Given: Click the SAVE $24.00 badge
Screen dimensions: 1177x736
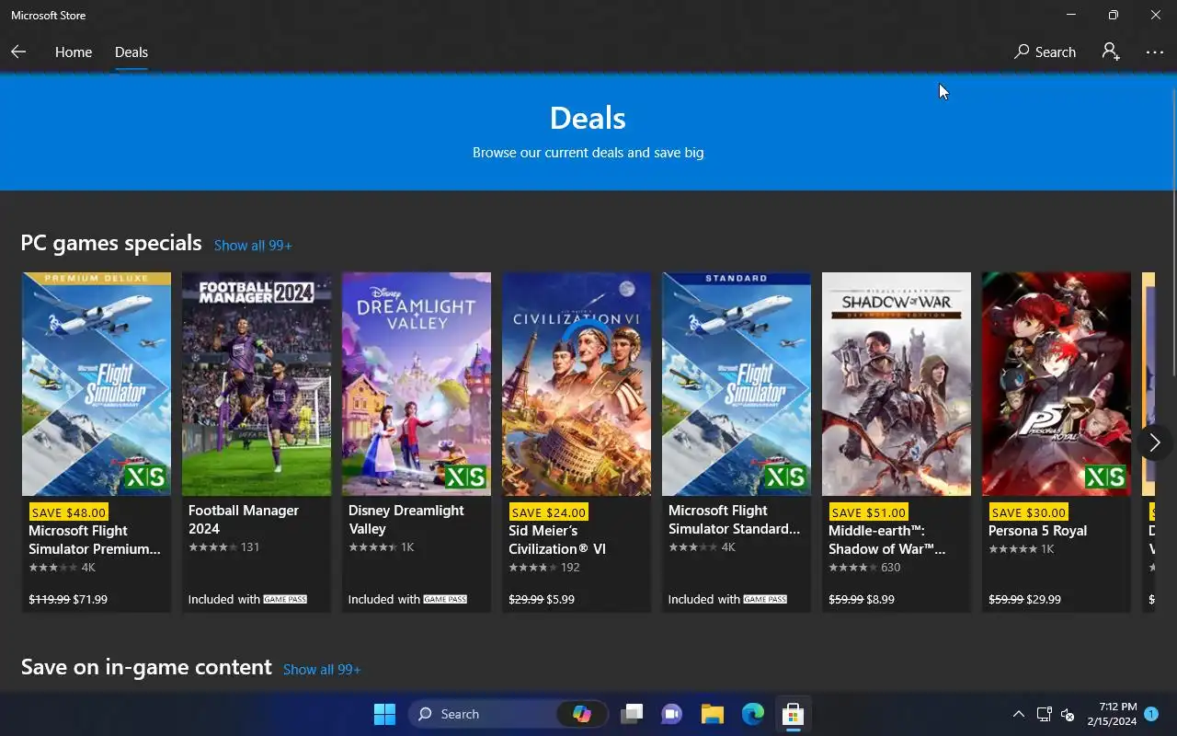Looking at the screenshot, I should click(548, 512).
